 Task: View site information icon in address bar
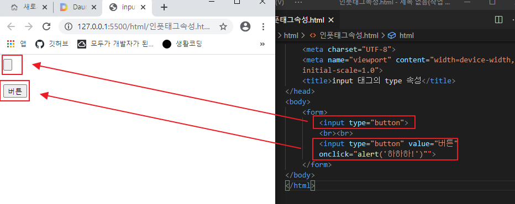point(69,26)
